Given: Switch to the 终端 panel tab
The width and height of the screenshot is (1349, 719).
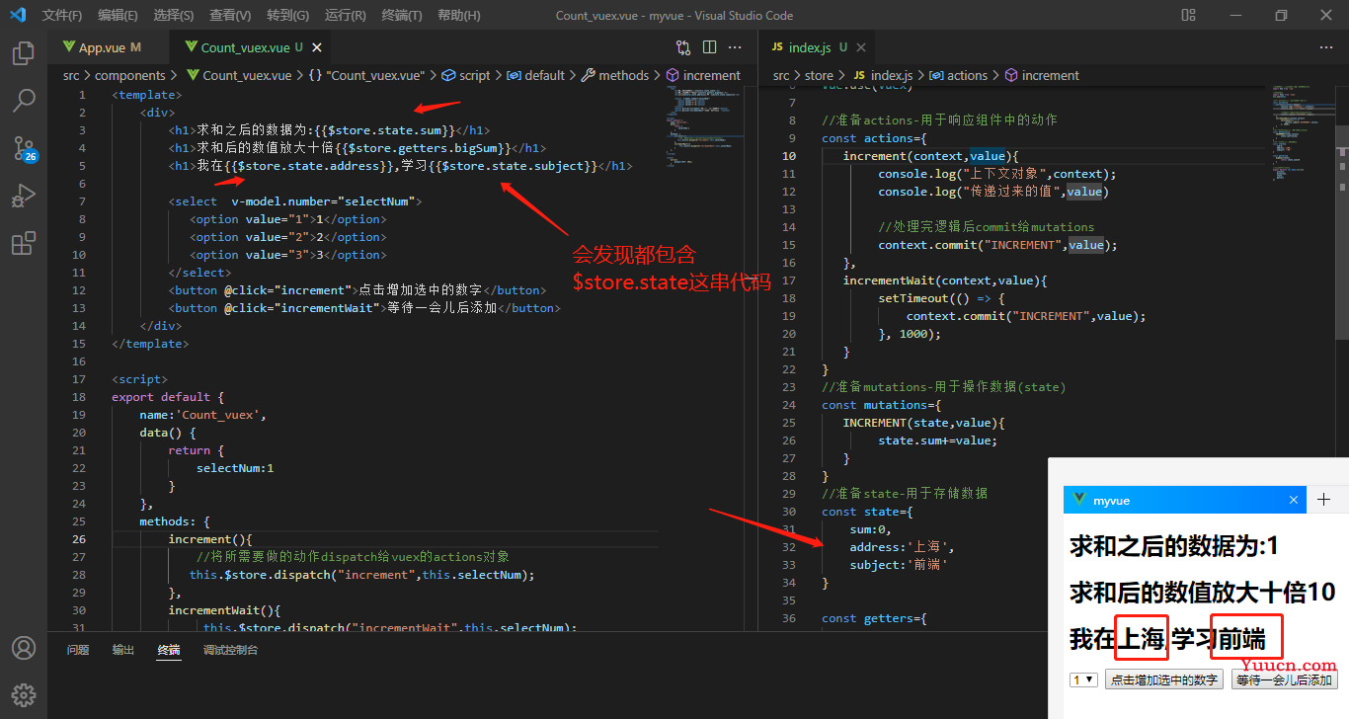Looking at the screenshot, I should (x=169, y=650).
